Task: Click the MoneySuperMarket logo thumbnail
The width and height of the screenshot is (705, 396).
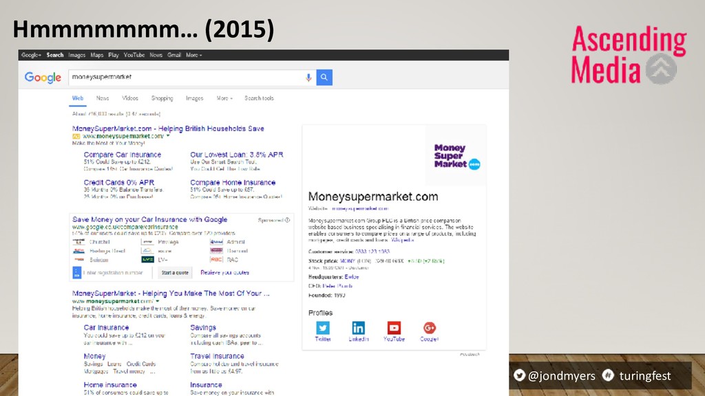Action: (456, 155)
